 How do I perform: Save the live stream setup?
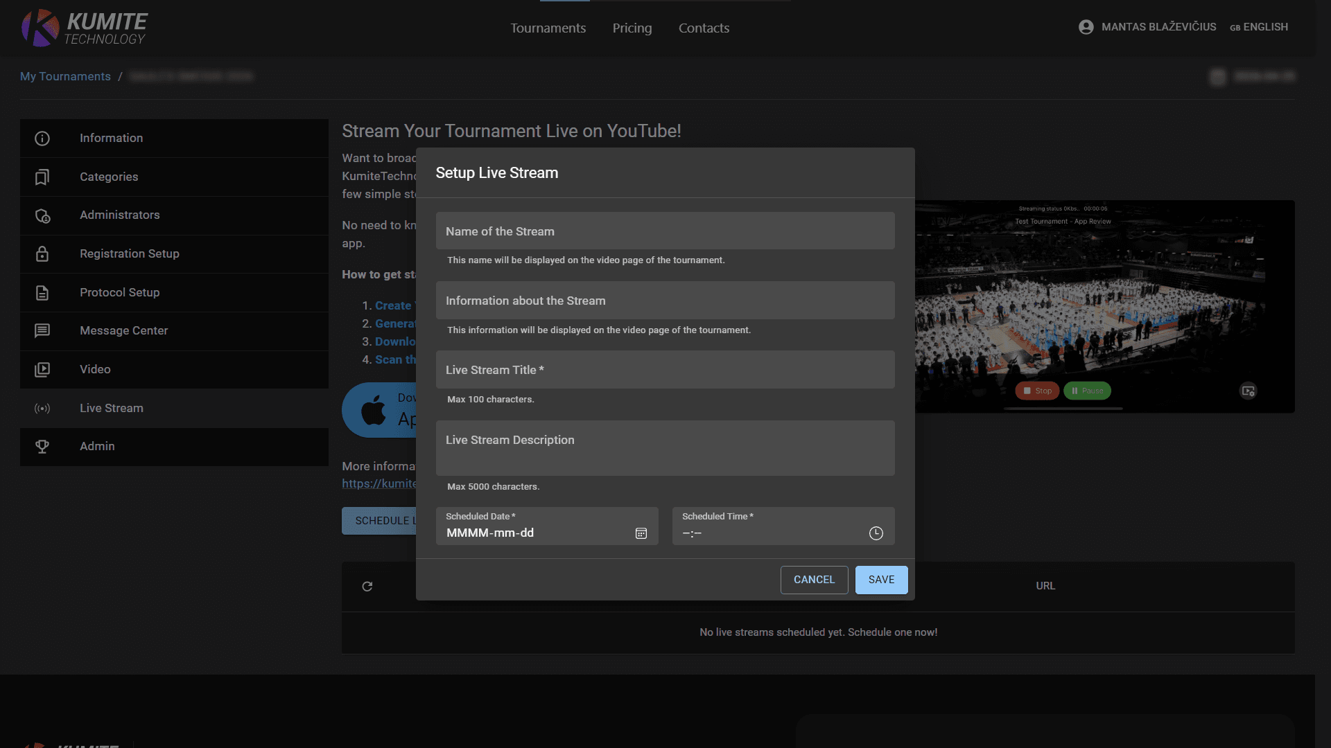click(881, 580)
